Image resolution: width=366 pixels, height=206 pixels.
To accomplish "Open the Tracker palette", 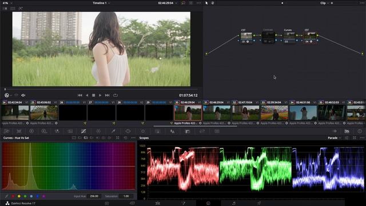I will 143,131.
